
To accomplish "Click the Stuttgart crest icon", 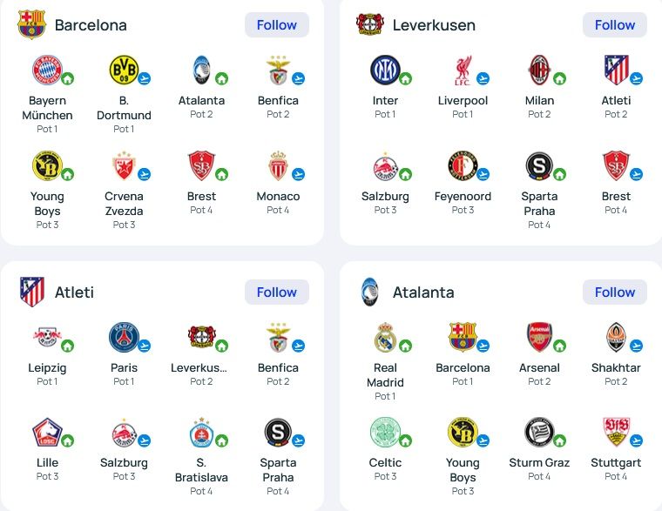I will click(x=616, y=432).
